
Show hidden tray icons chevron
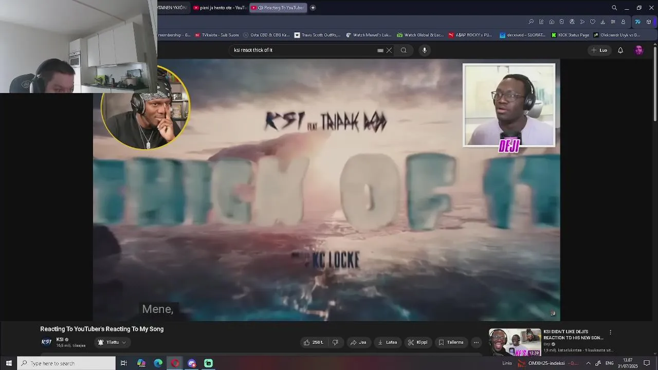[x=588, y=363]
